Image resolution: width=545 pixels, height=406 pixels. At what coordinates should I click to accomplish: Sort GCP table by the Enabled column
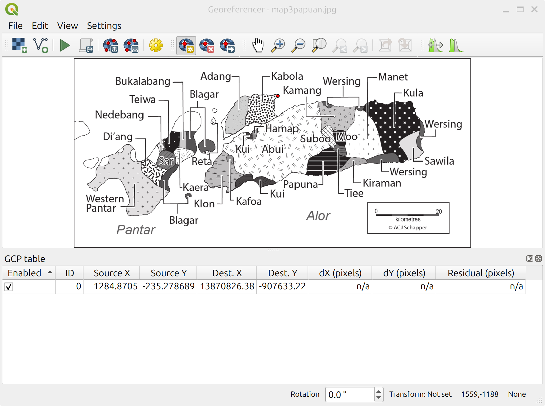coord(28,273)
